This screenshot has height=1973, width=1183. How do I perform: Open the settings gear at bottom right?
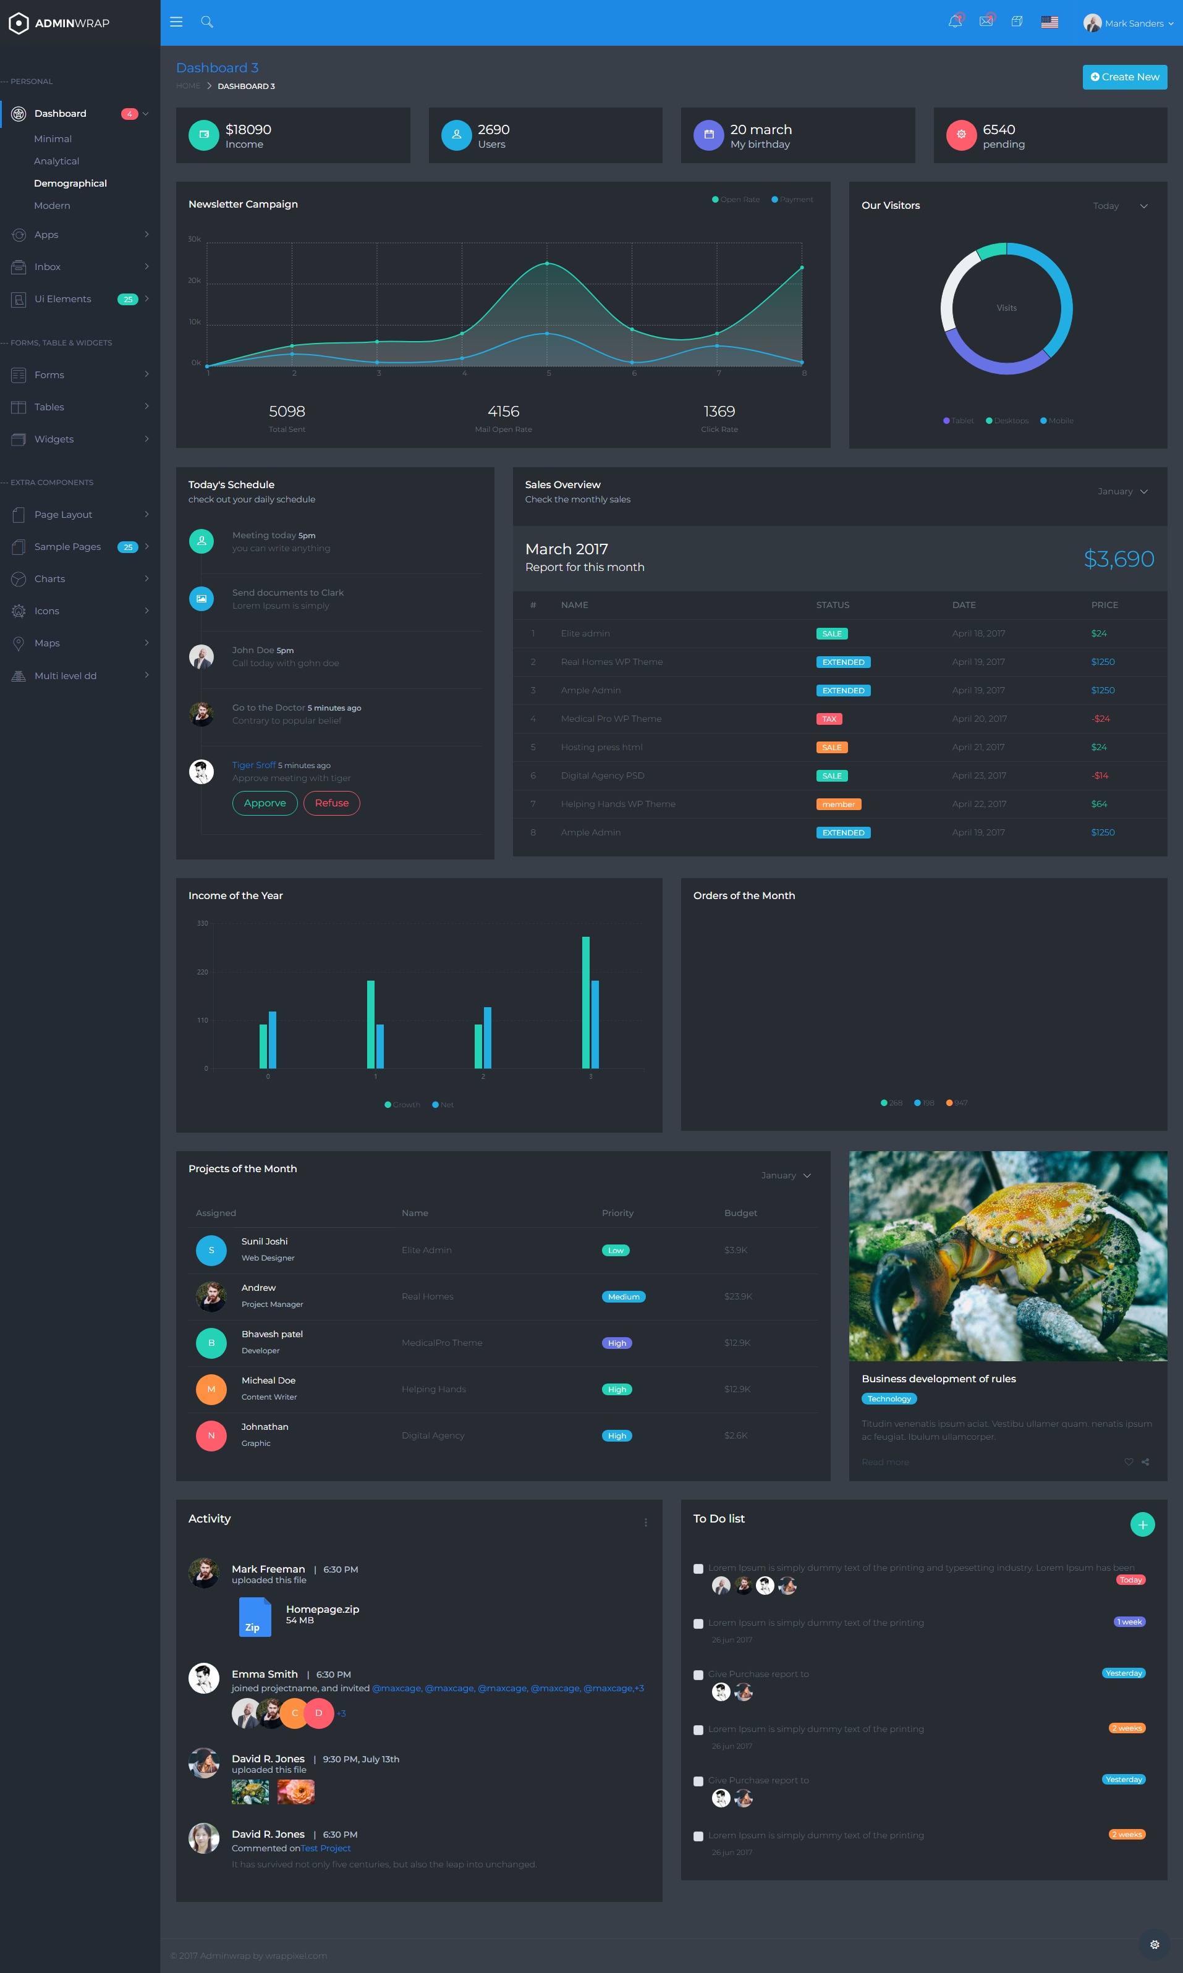(1155, 1945)
